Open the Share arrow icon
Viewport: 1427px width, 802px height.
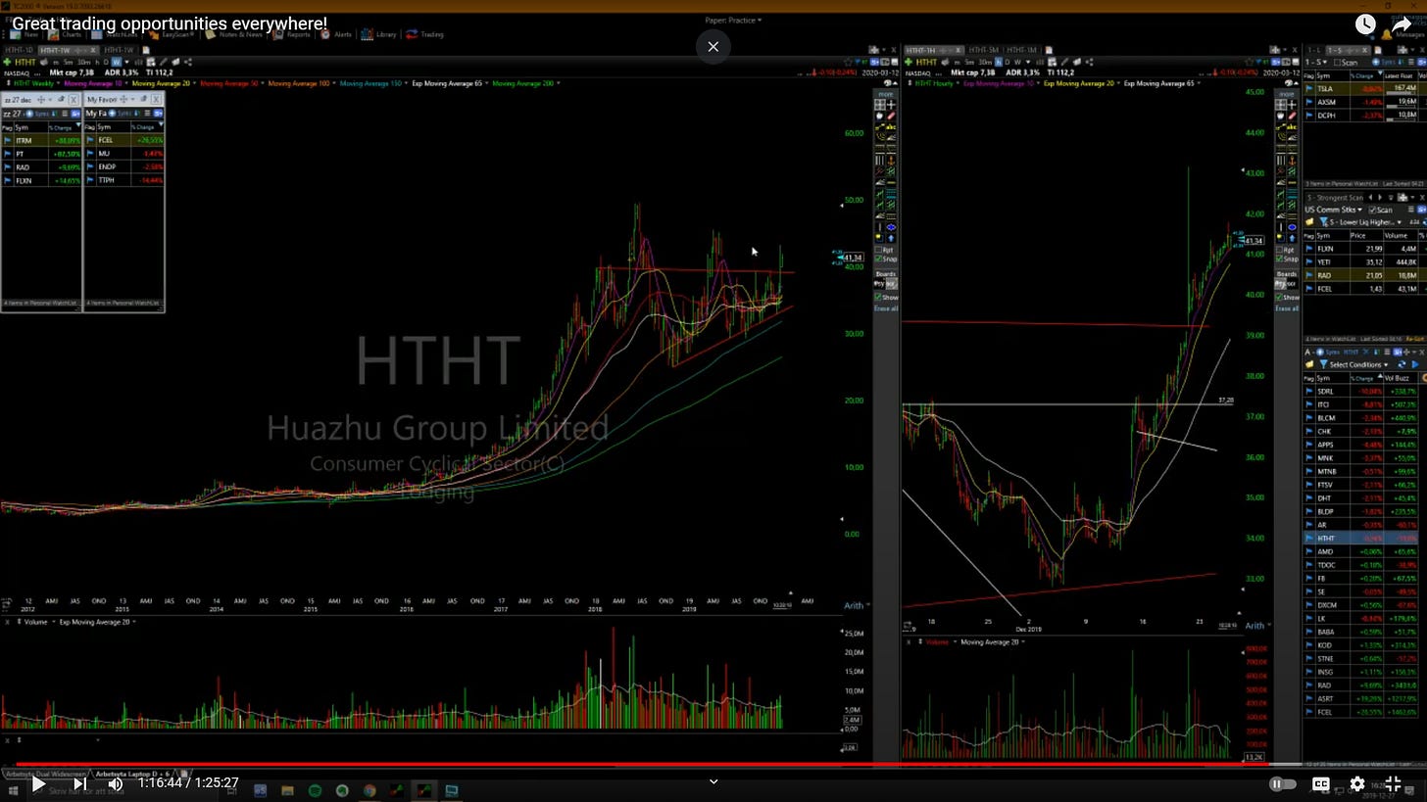point(1402,24)
